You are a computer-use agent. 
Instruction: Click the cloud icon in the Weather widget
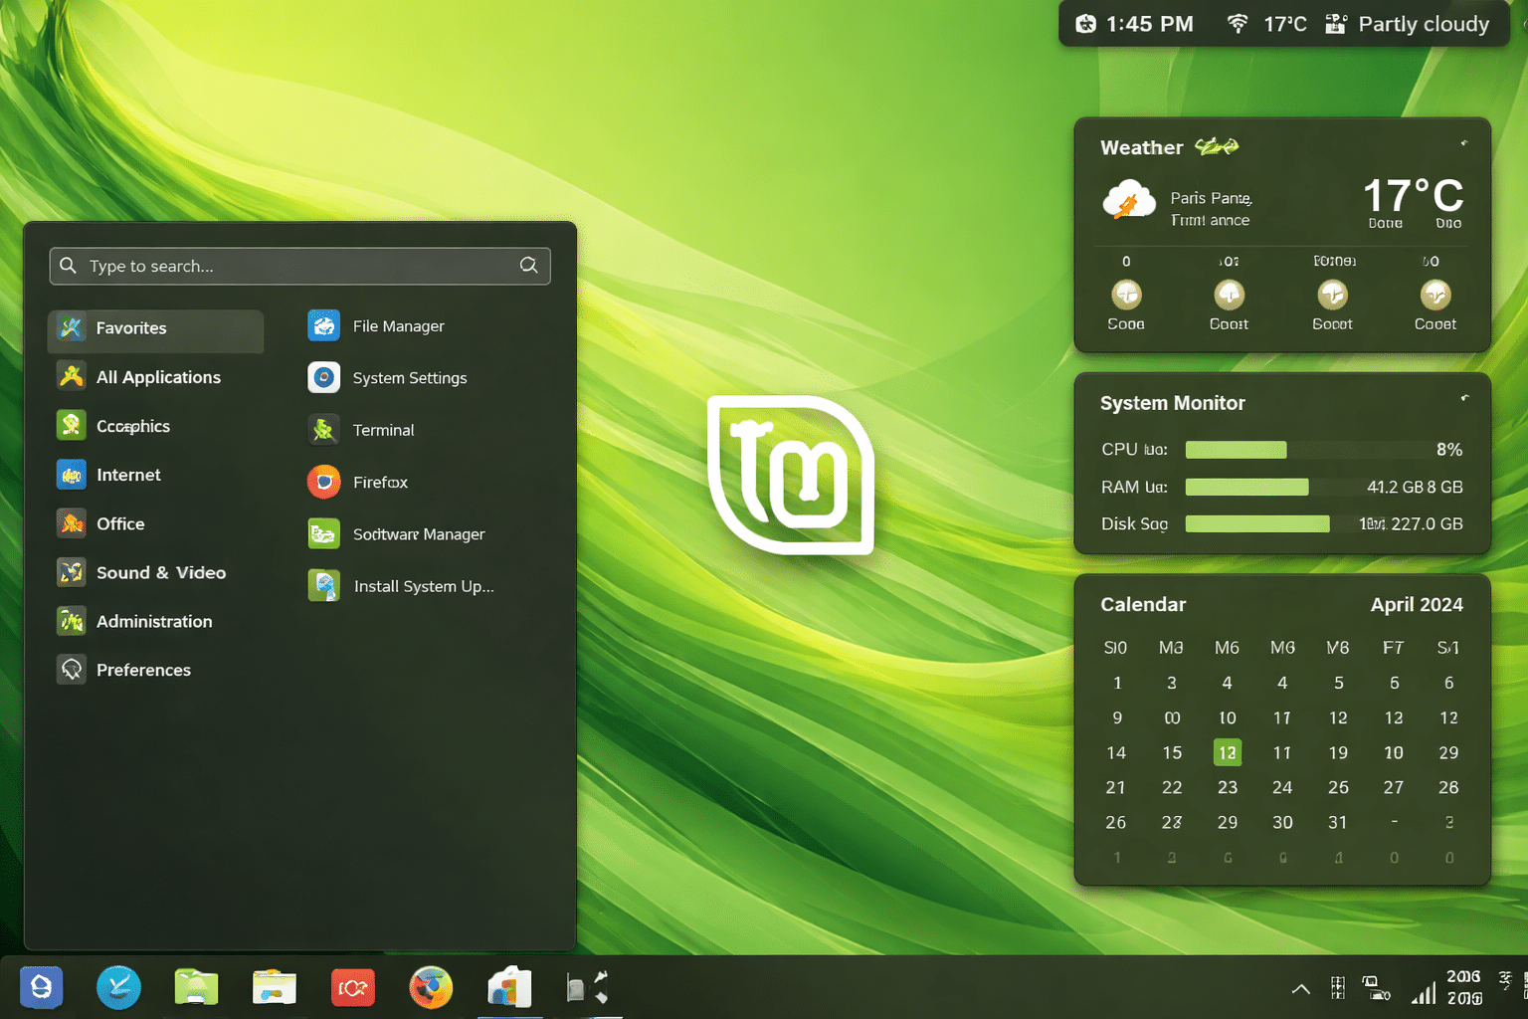coord(1129,201)
